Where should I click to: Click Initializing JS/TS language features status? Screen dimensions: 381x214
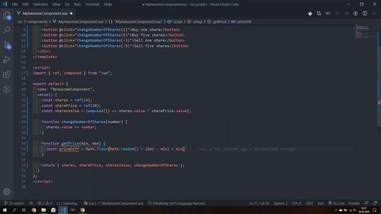pos(177,203)
